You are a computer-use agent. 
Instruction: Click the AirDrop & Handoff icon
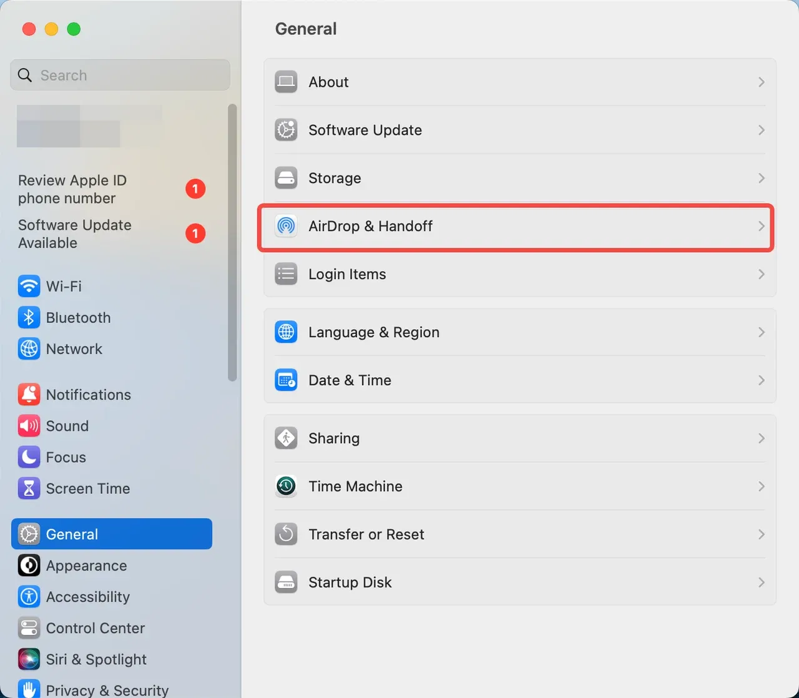[x=286, y=226]
